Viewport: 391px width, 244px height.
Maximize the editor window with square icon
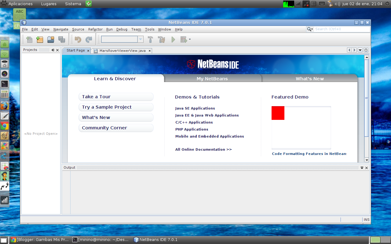click(x=366, y=50)
